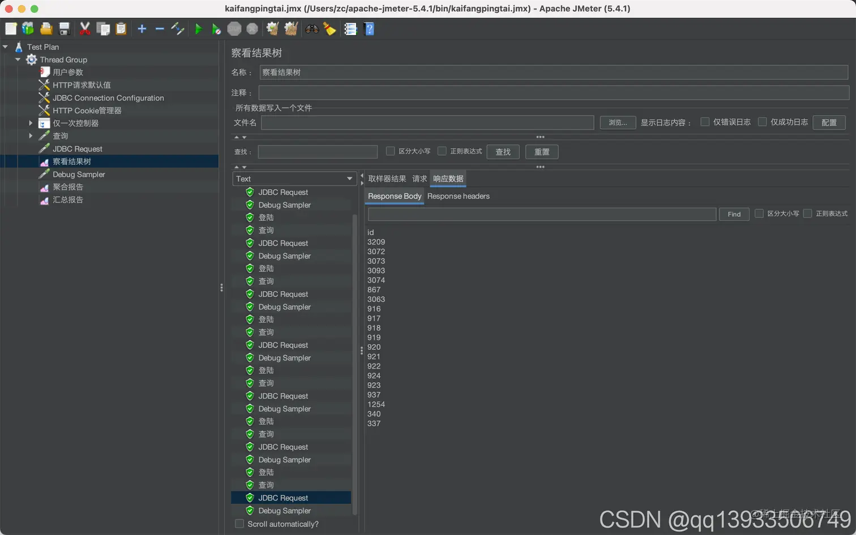
Task: Enable 区分大小写 in the upper search row
Action: click(x=390, y=151)
